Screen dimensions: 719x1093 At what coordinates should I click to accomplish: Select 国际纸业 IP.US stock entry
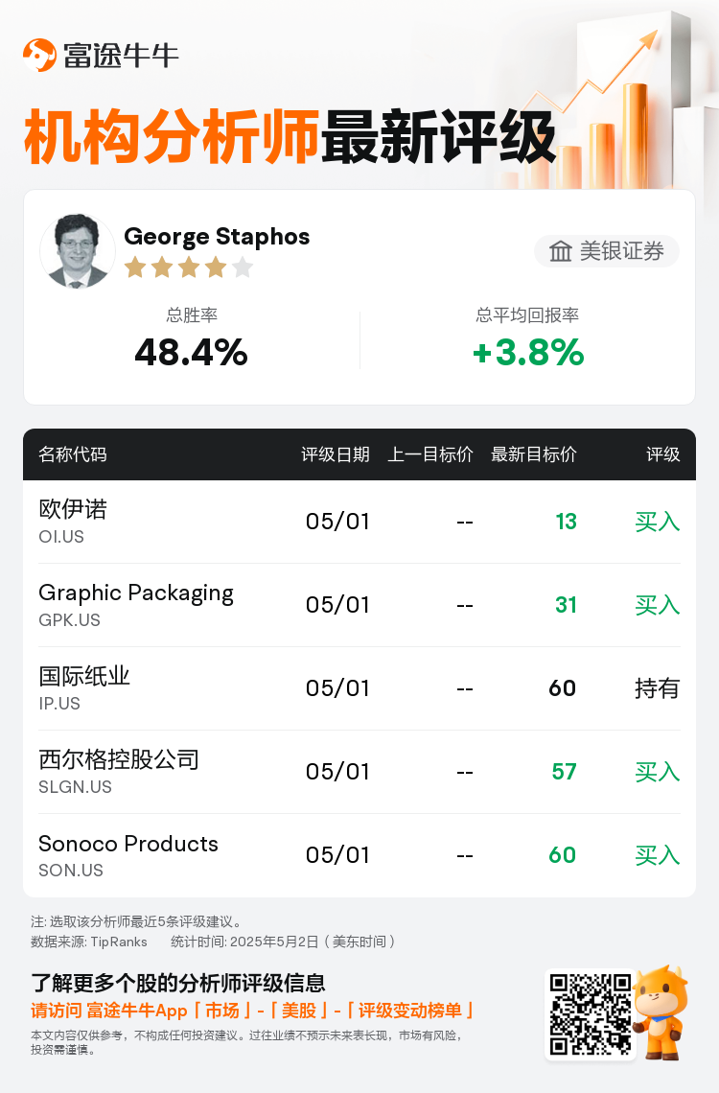coord(359,688)
